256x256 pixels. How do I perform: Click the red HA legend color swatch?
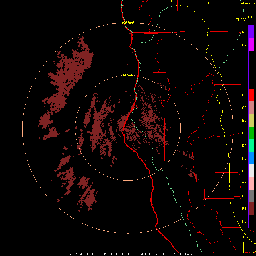coord(251,95)
